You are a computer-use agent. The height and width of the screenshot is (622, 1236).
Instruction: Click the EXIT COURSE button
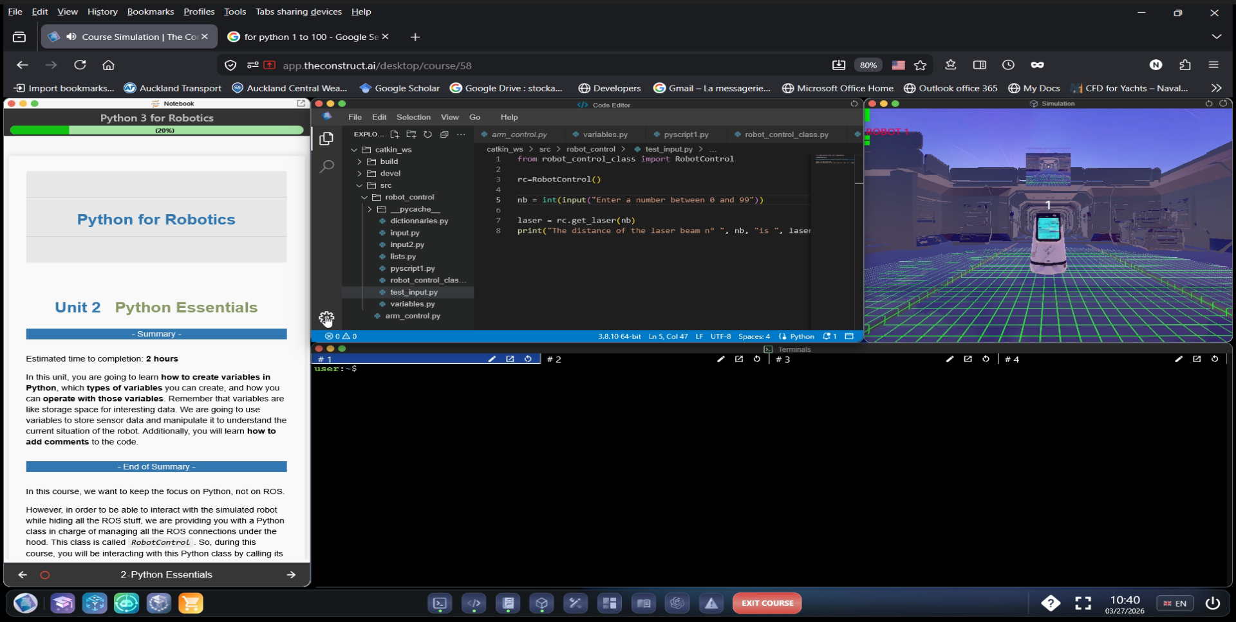(x=767, y=603)
